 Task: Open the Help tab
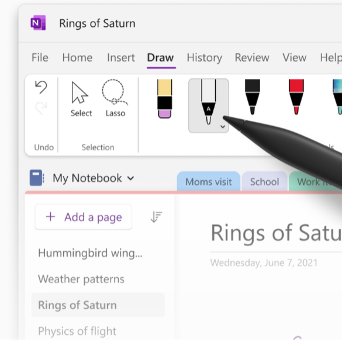pos(331,57)
